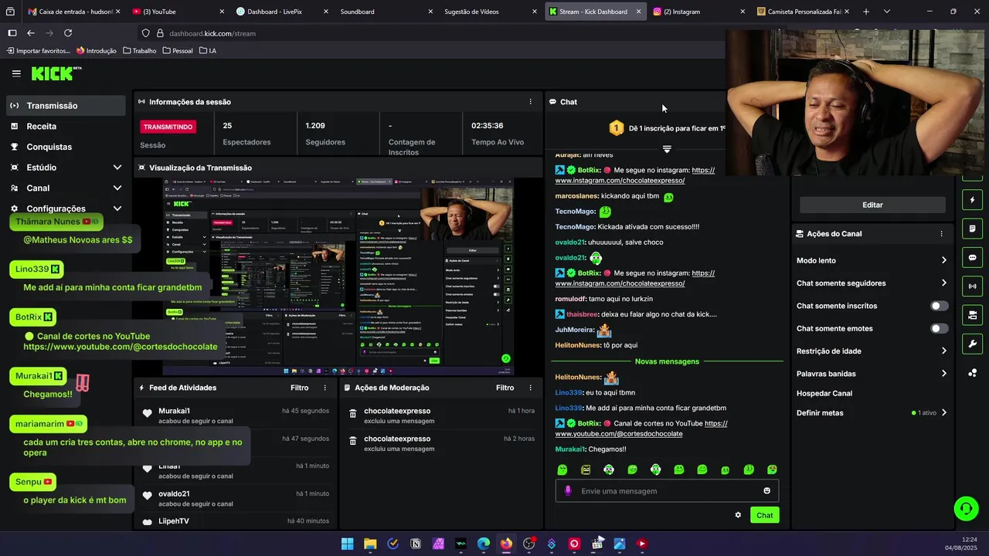The width and height of the screenshot is (989, 556).
Task: Switch to the Instagram browser tab
Action: coord(699,12)
